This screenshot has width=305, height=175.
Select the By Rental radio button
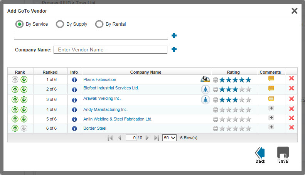[x=99, y=24]
